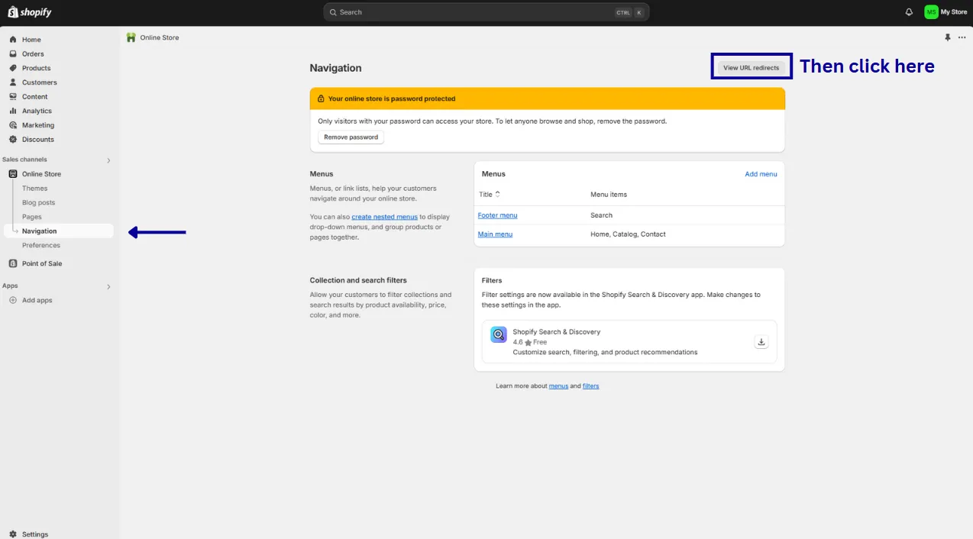This screenshot has width=973, height=539.
Task: Click the Home, Catalog, Contact cell
Action: 628,234
